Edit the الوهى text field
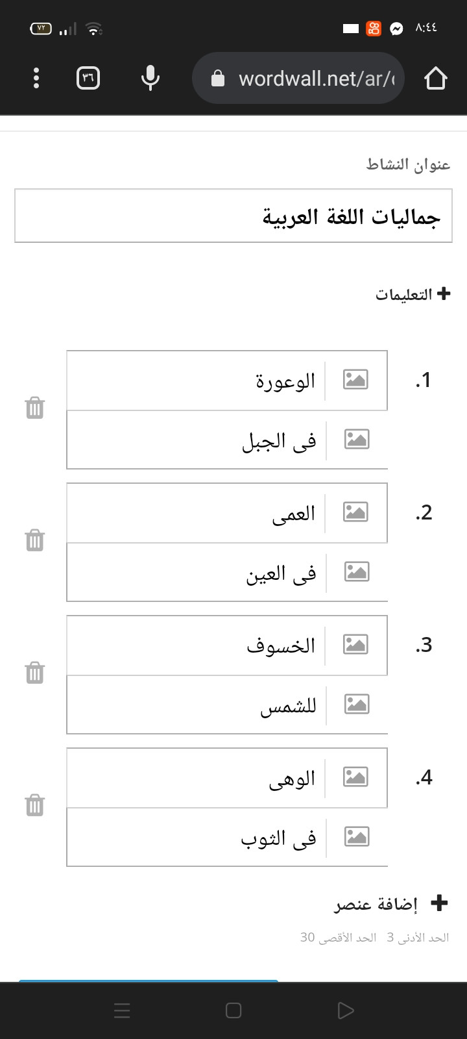Viewport: 467px width, 1039px height. click(x=195, y=778)
